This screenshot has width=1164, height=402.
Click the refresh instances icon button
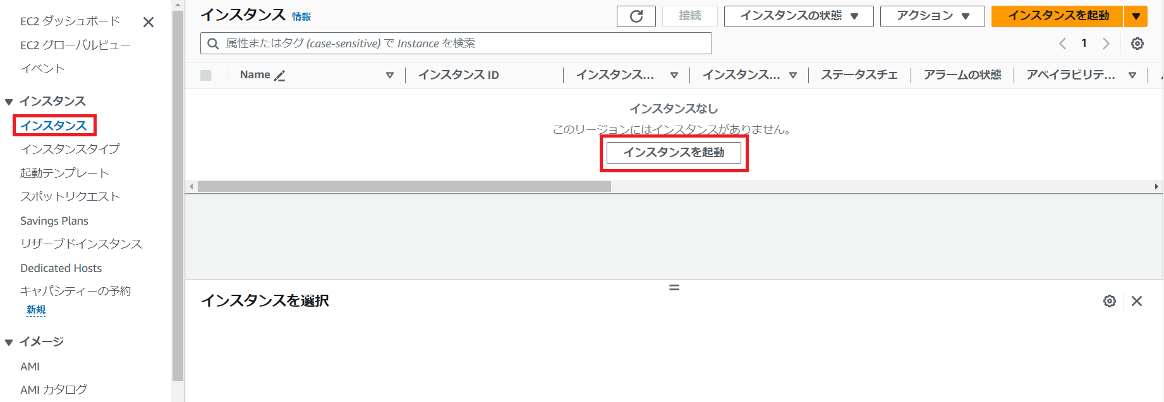coord(636,16)
